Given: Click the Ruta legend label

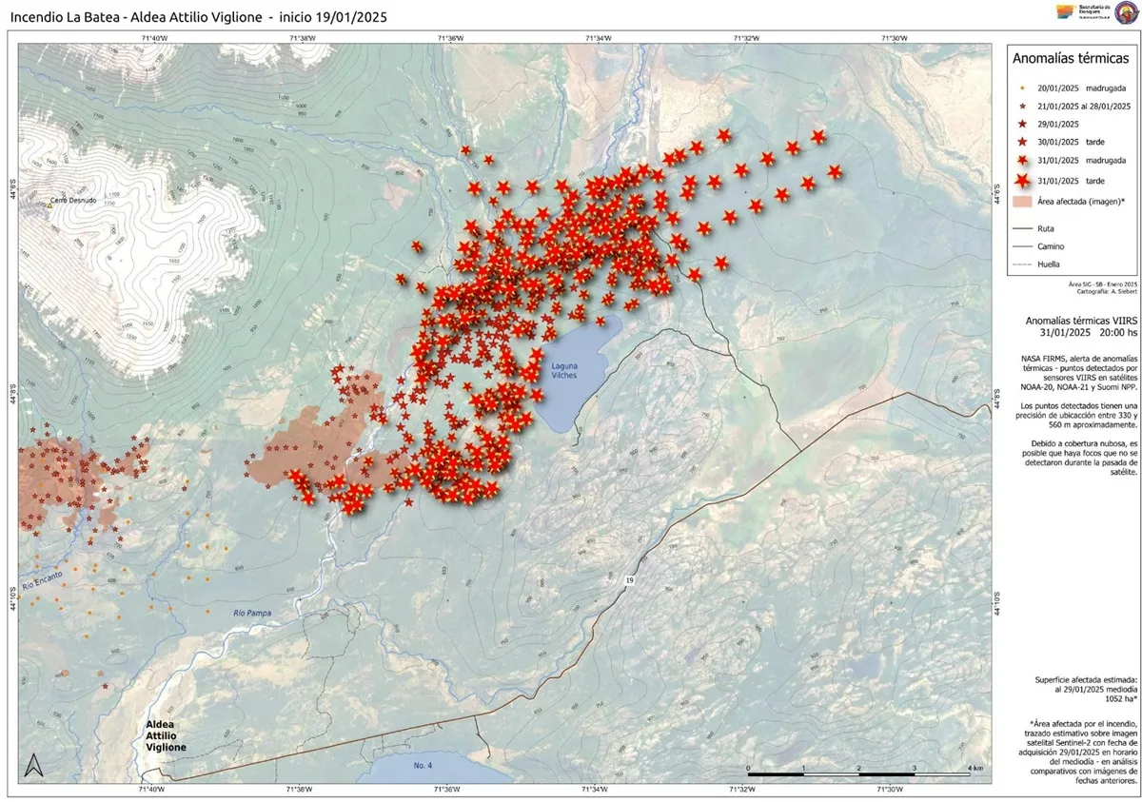Looking at the screenshot, I should [1046, 228].
